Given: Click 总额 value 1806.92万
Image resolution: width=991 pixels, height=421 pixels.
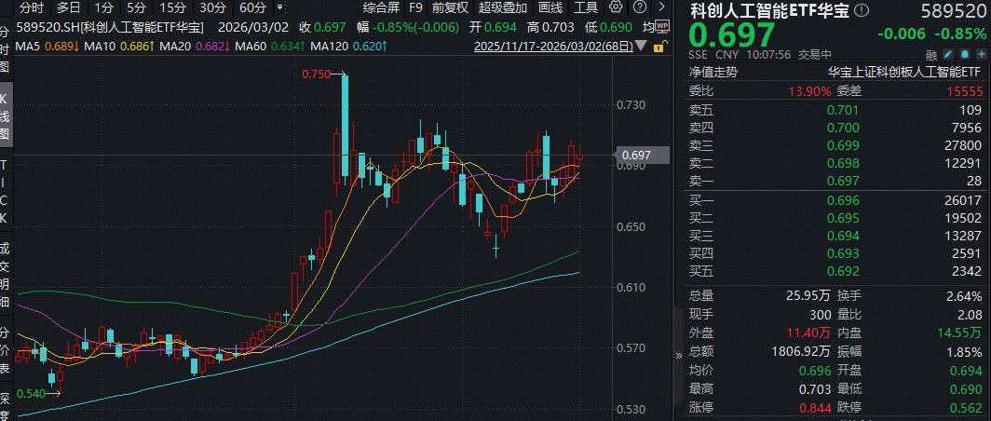Looking at the screenshot, I should click(801, 351).
